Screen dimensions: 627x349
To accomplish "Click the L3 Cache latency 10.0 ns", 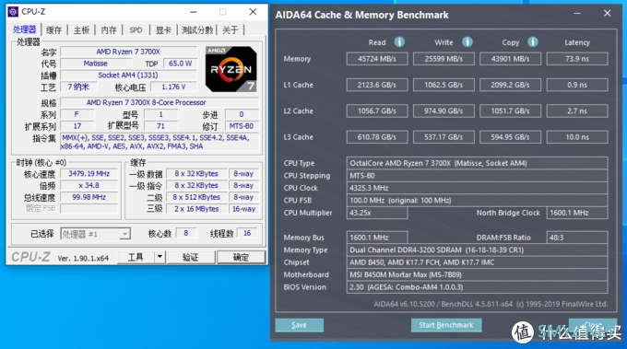I will point(577,137).
